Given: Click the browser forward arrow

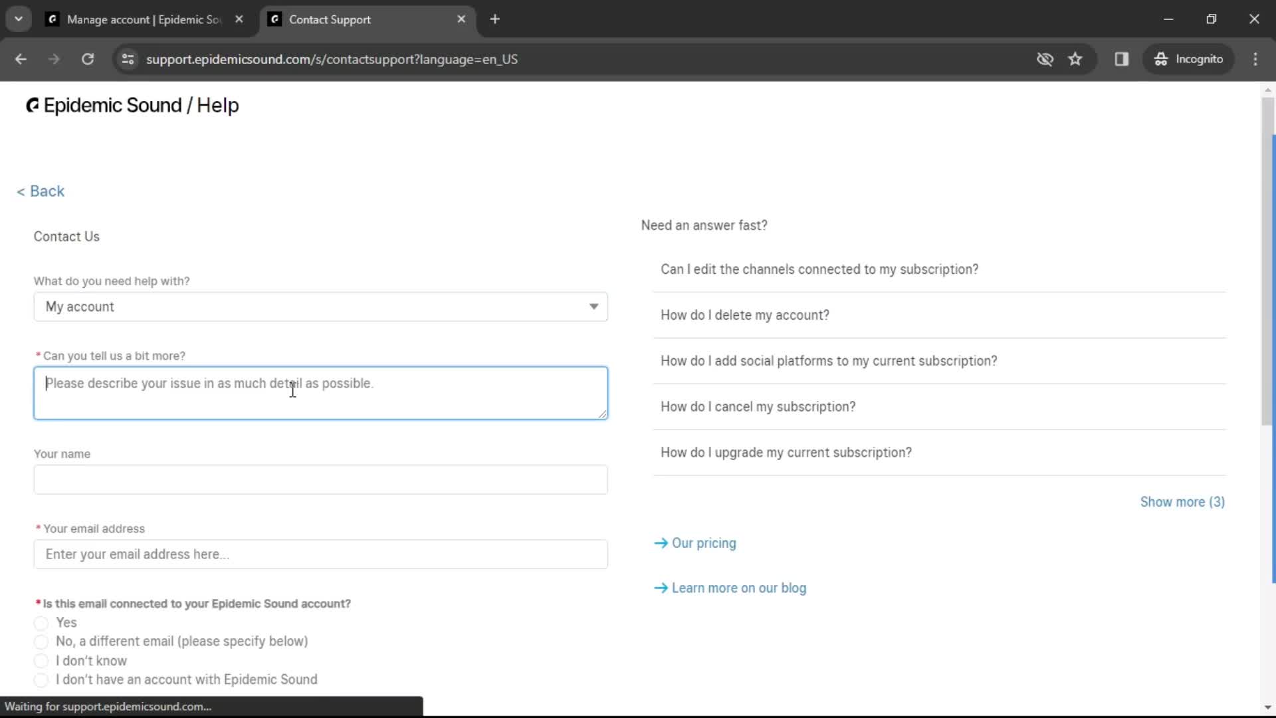Looking at the screenshot, I should tap(54, 59).
